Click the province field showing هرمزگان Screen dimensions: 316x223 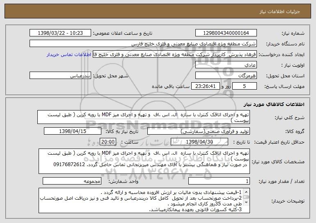(x=226, y=76)
